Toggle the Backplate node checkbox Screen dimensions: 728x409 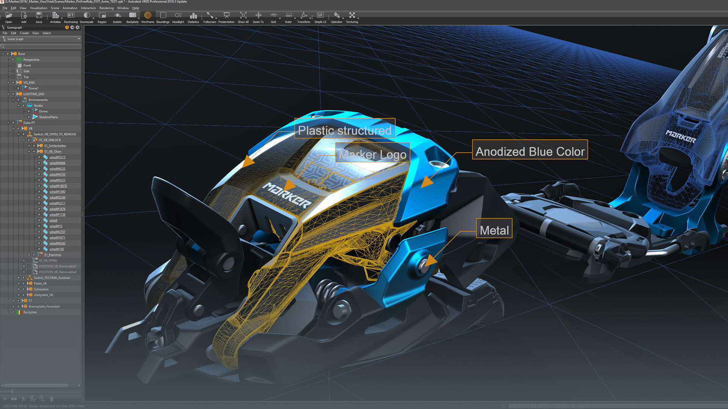click(x=13, y=312)
